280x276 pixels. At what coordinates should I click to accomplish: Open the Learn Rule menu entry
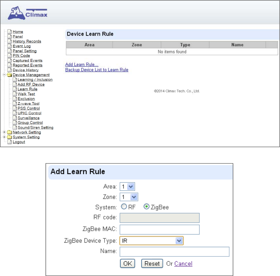coord(28,89)
